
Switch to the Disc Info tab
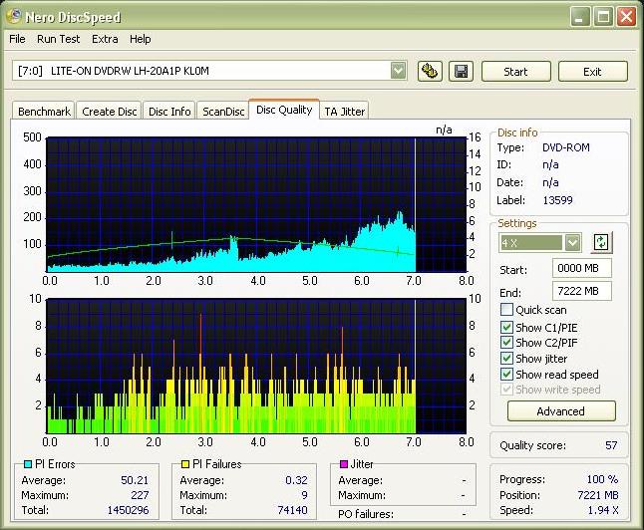click(x=169, y=112)
